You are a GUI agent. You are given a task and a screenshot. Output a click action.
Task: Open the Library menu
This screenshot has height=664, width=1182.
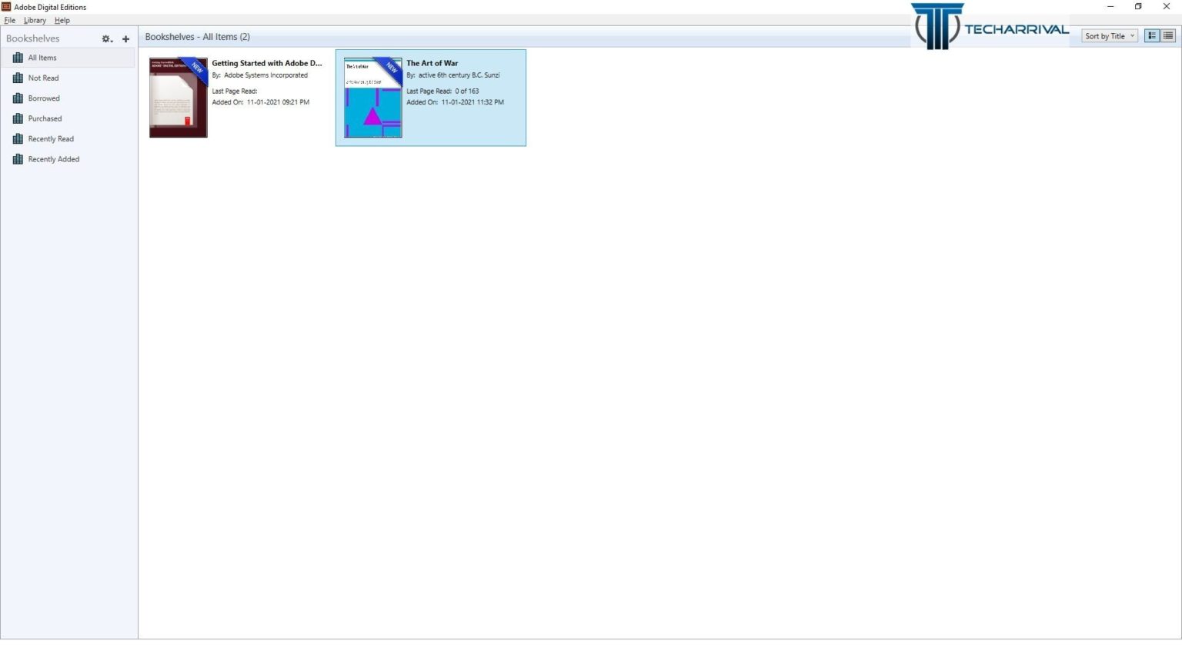(35, 20)
